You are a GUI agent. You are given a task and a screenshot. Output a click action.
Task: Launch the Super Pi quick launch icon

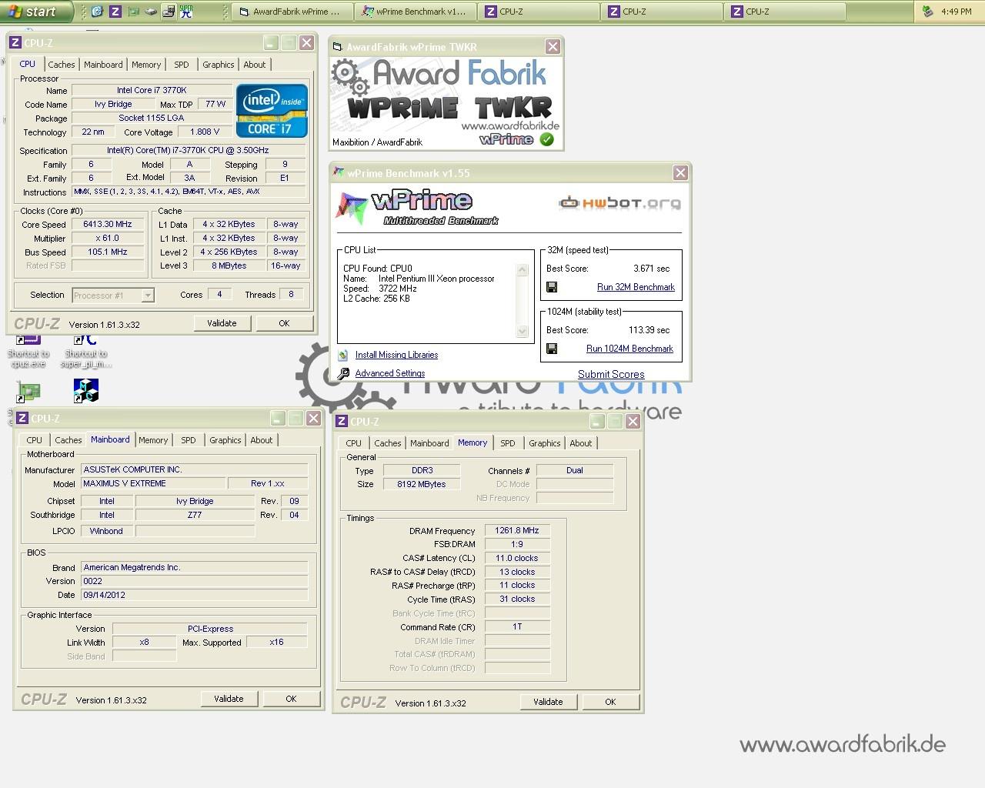coord(185,12)
